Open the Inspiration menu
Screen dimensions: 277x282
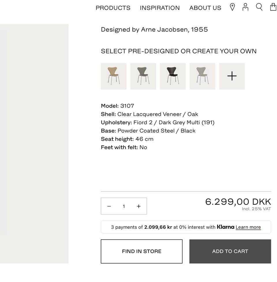(160, 8)
